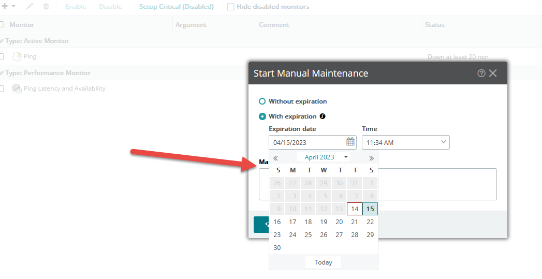Select April 24 in the calendar
The height and width of the screenshot is (279, 542).
point(293,235)
